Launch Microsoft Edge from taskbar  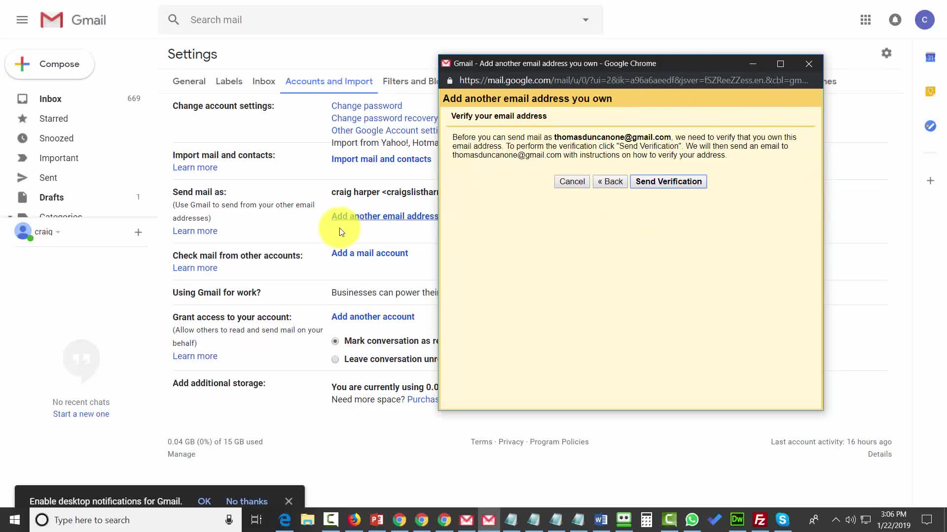click(285, 520)
